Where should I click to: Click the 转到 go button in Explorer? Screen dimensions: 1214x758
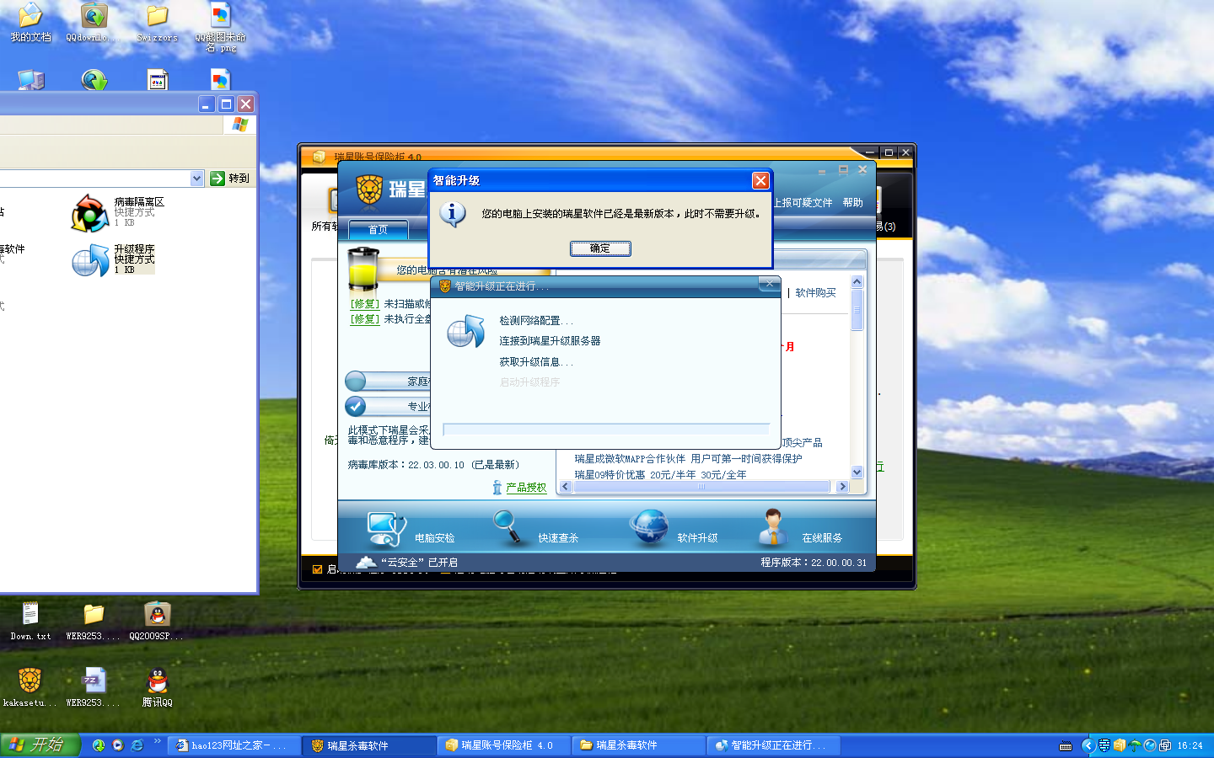point(230,179)
